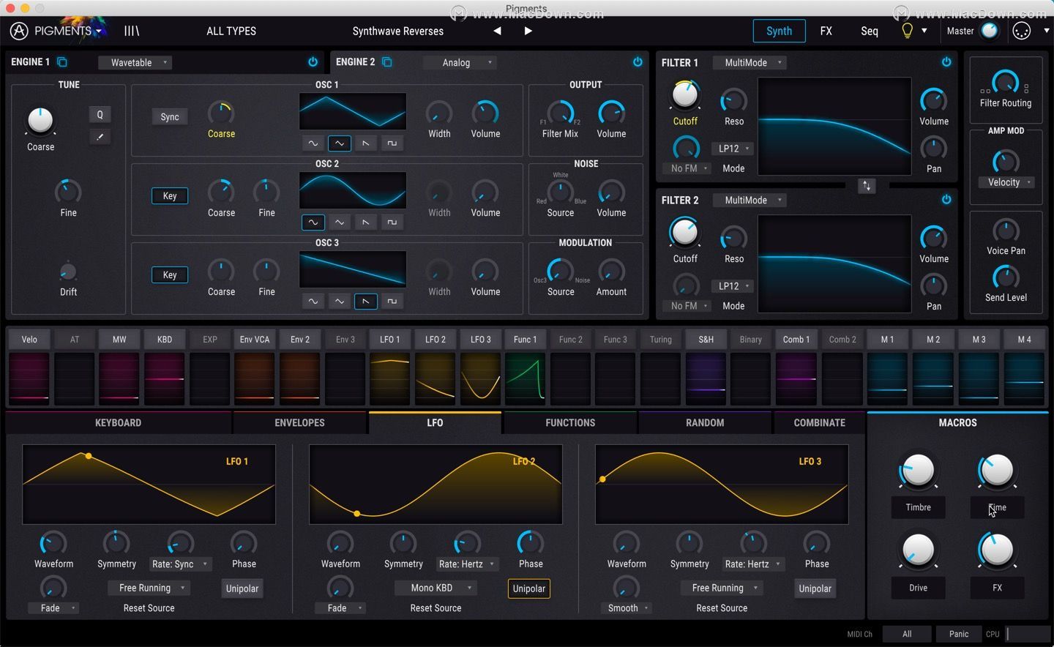This screenshot has width=1054, height=647.
Task: Open Engine 2 Analog type dropdown
Action: [460, 62]
